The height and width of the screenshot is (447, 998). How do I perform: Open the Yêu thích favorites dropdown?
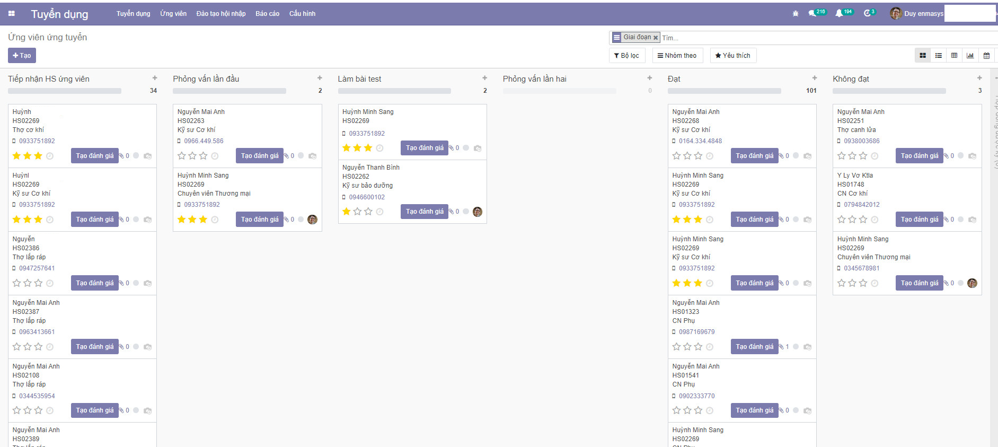click(x=732, y=56)
